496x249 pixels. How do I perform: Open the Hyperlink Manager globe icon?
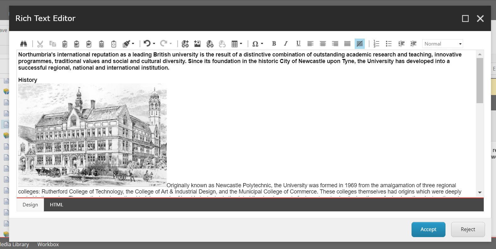(x=210, y=44)
